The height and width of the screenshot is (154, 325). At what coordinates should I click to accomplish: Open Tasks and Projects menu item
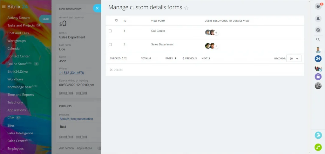pyautogui.click(x=21, y=25)
